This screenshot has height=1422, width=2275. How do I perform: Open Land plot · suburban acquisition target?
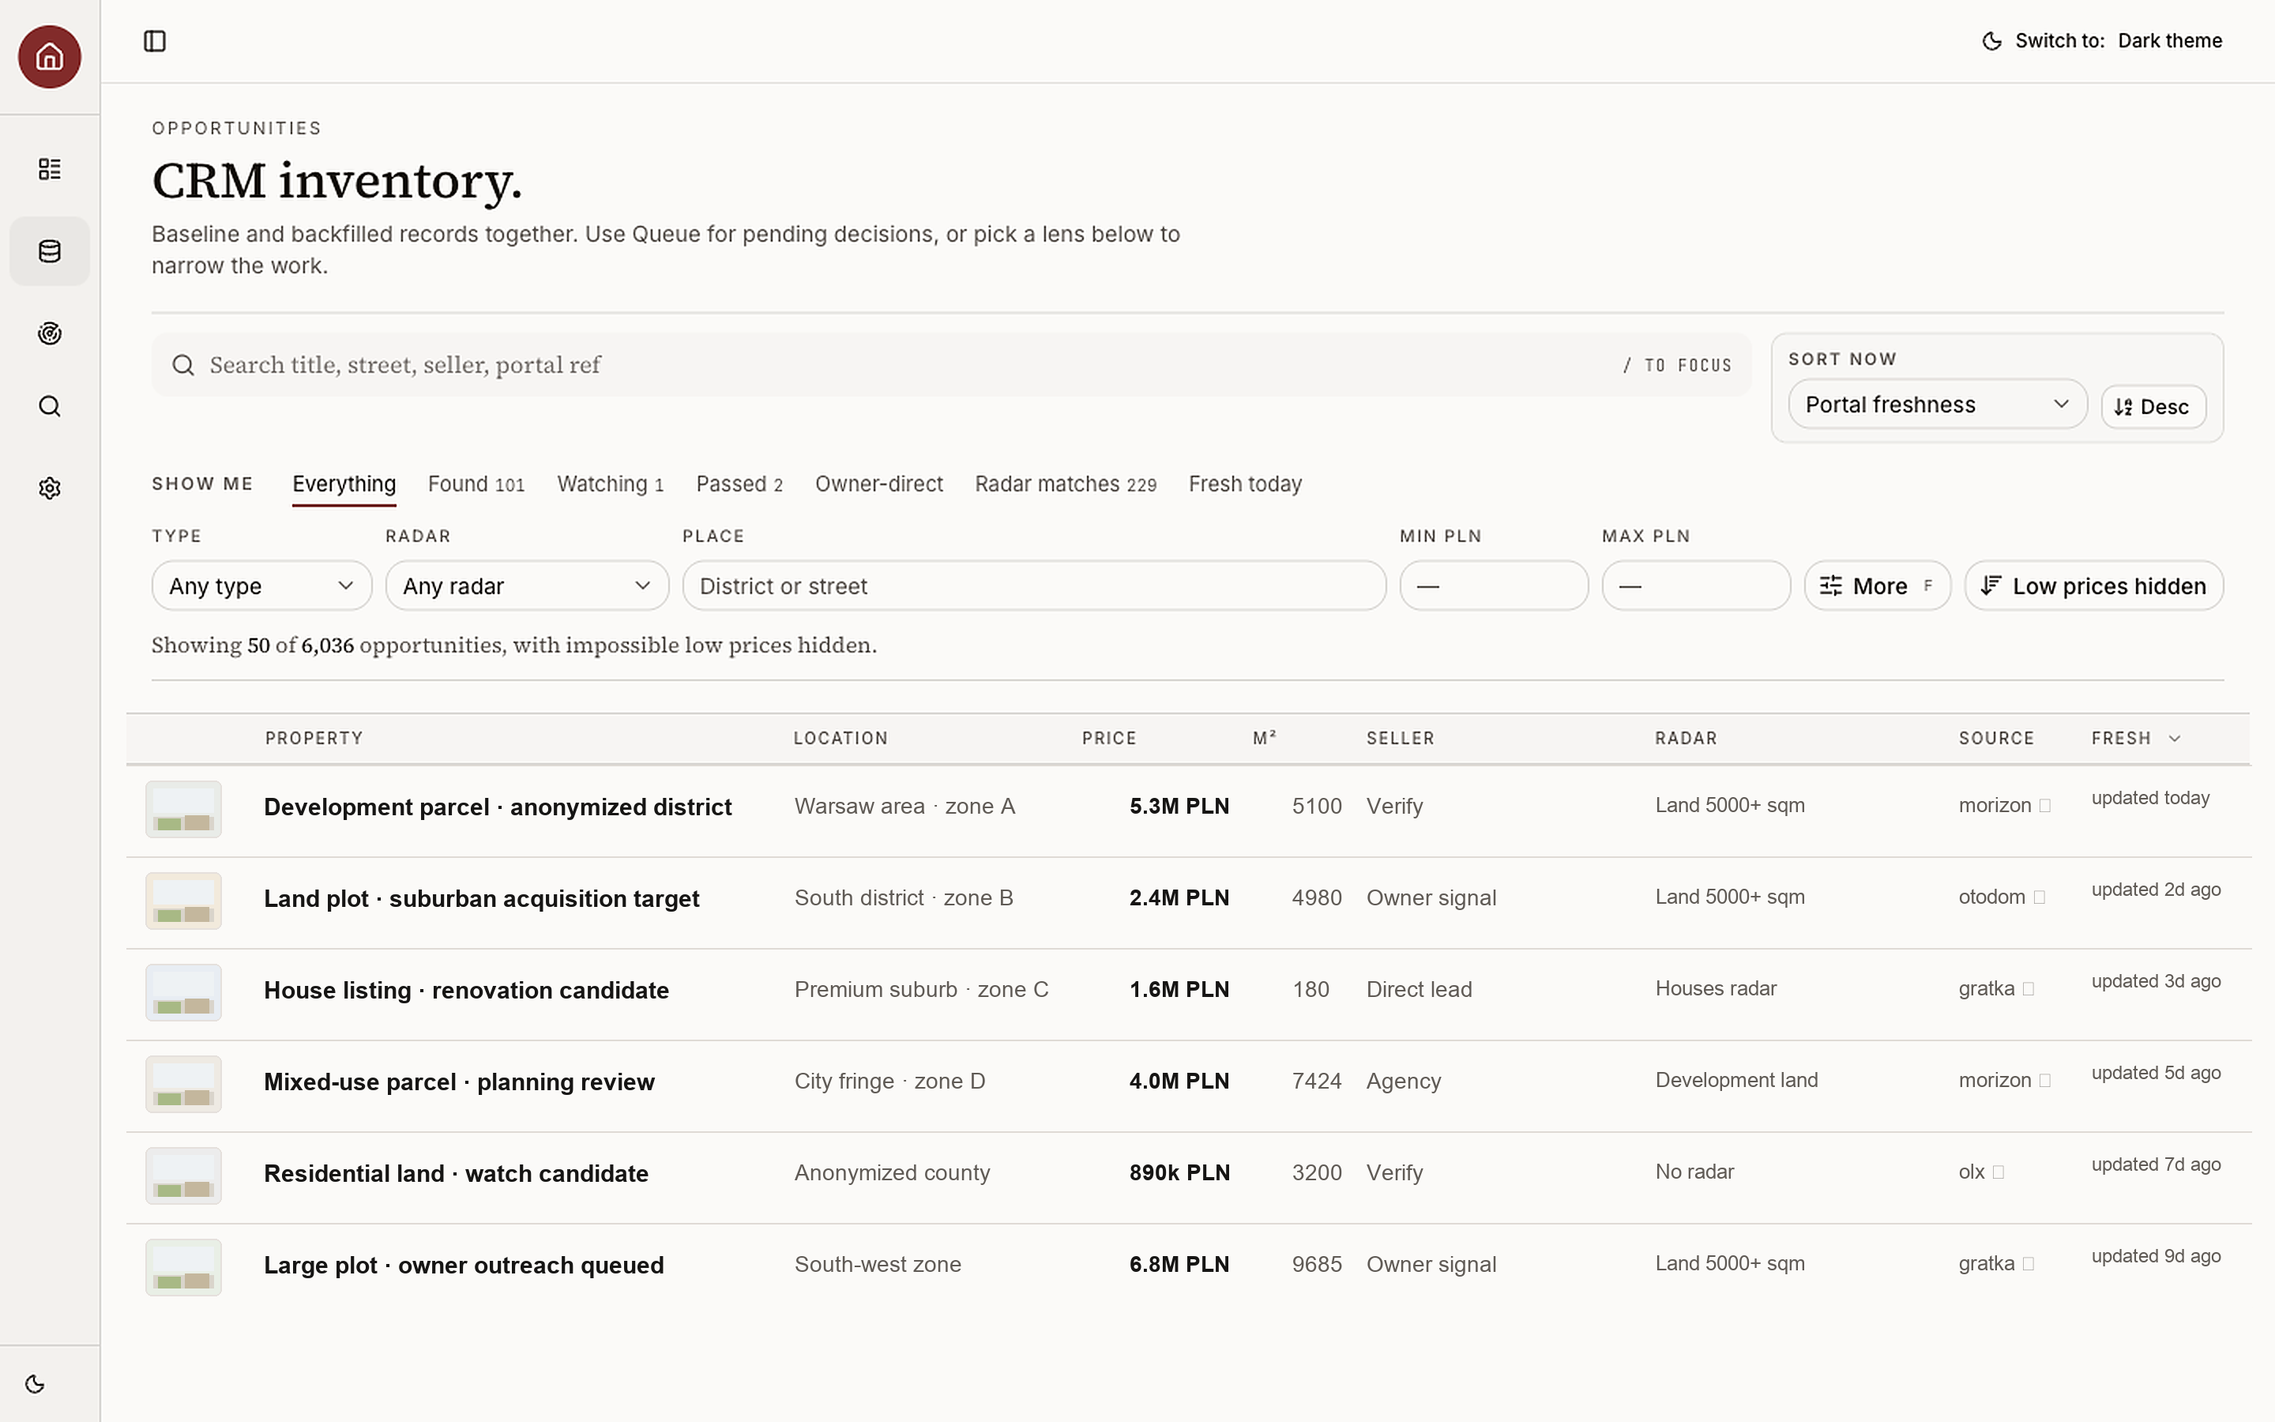[x=481, y=899]
